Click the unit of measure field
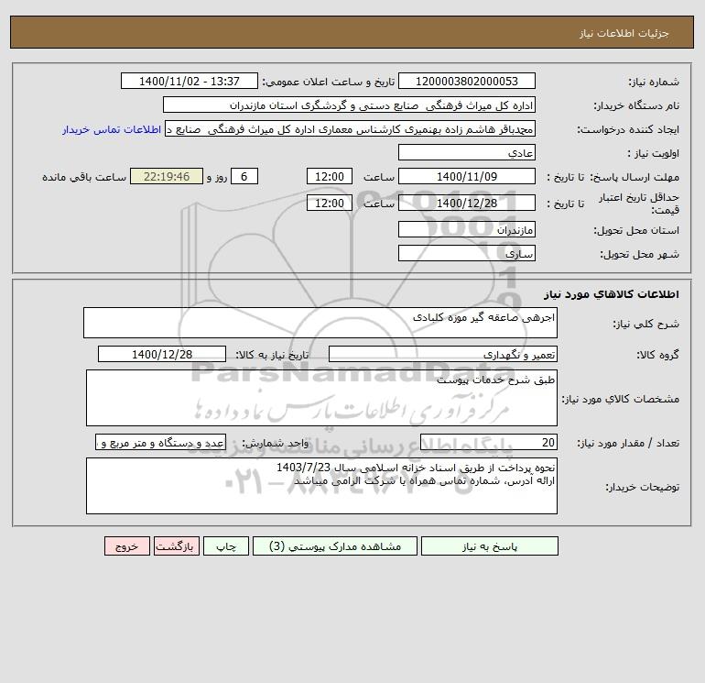 160,442
